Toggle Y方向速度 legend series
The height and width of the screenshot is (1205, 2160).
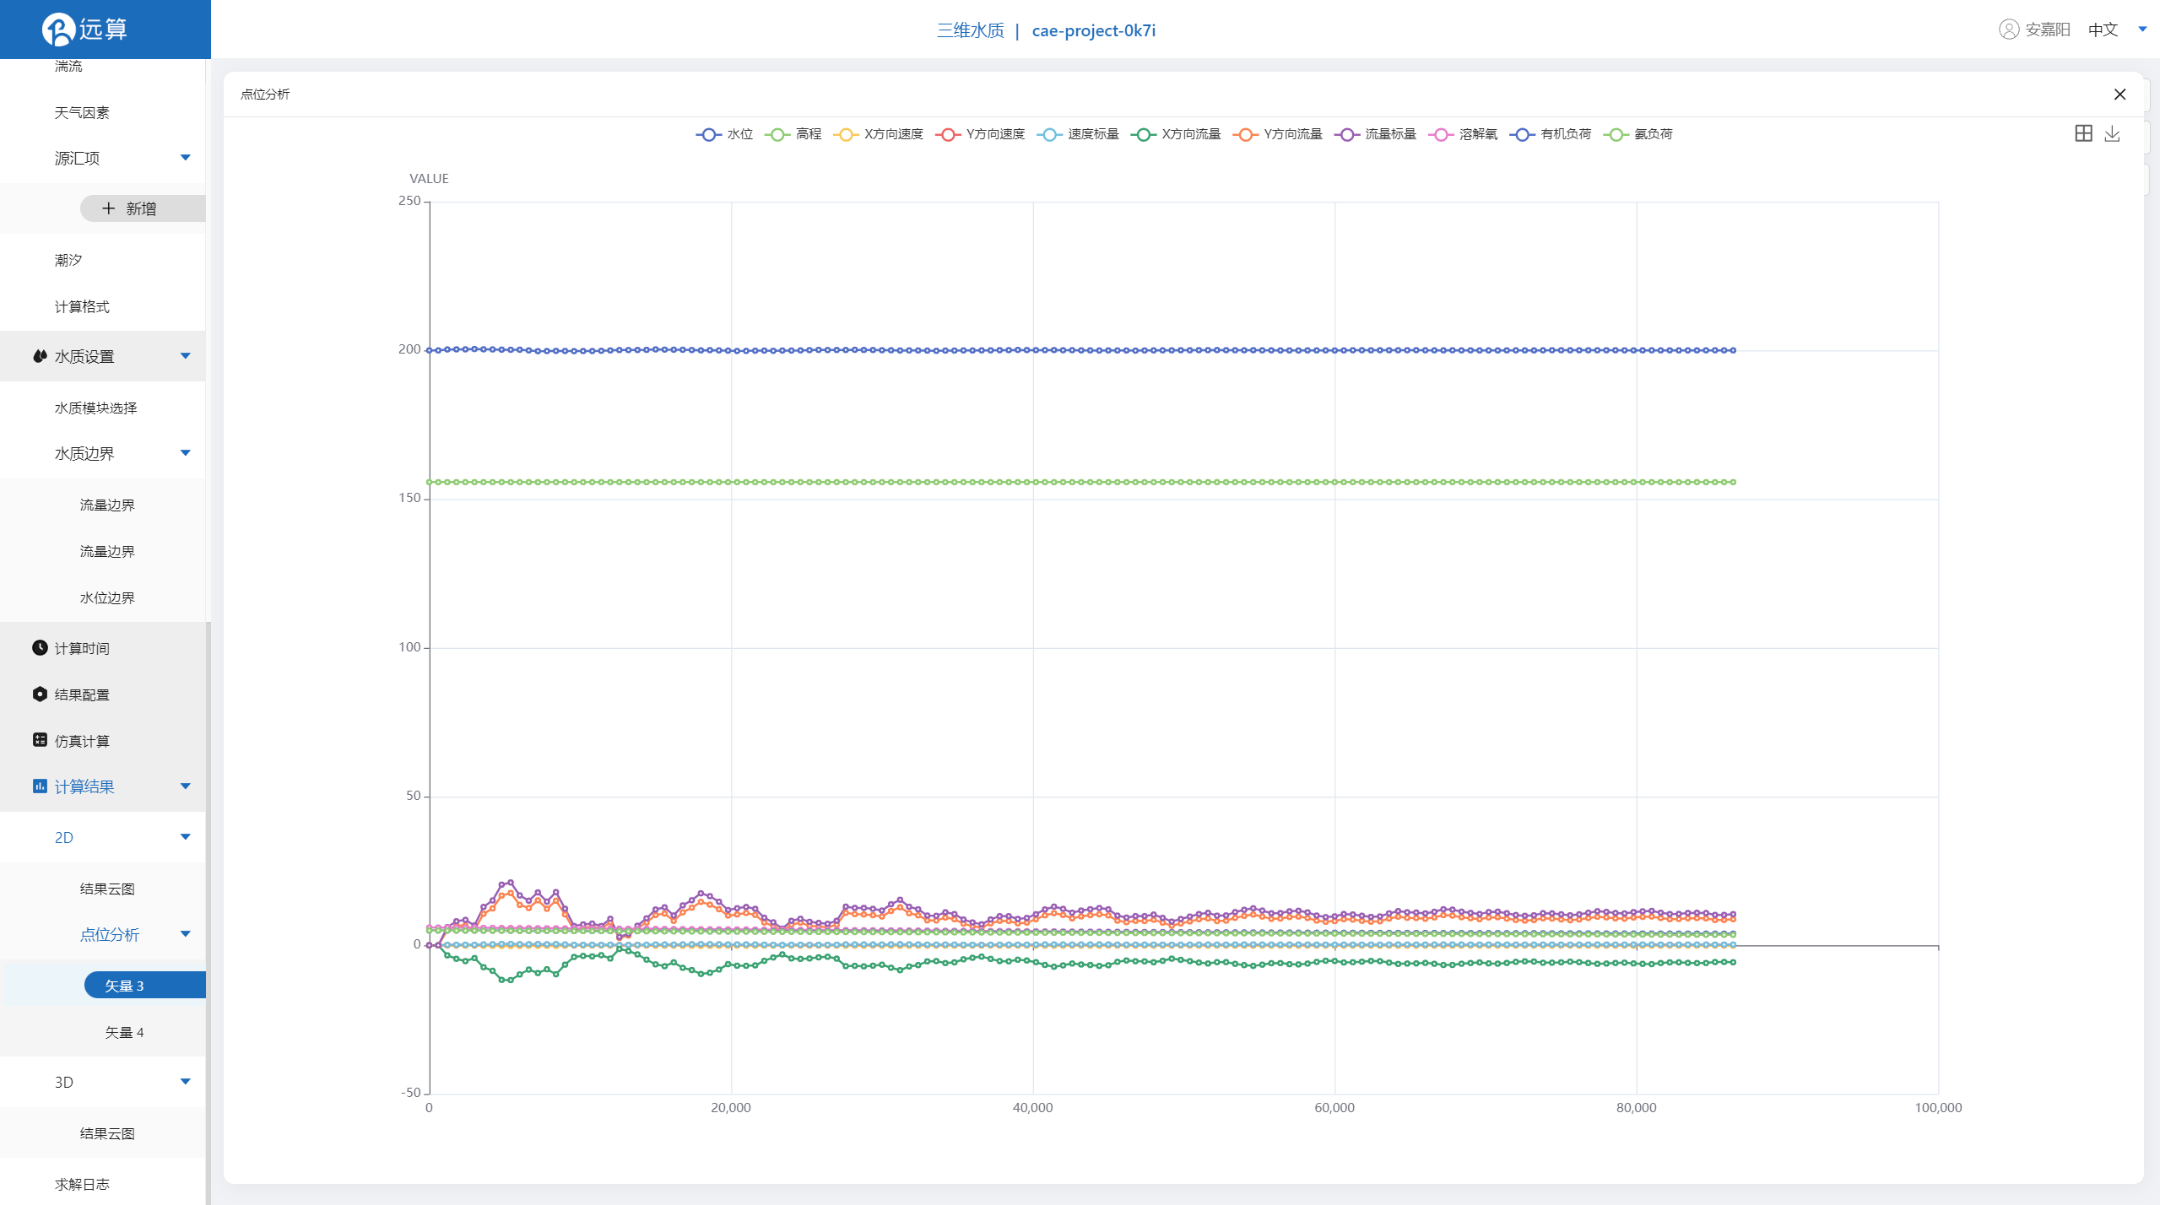[x=980, y=134]
